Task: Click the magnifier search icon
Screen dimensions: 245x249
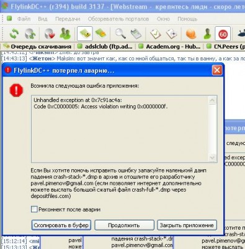Action: (x=120, y=34)
